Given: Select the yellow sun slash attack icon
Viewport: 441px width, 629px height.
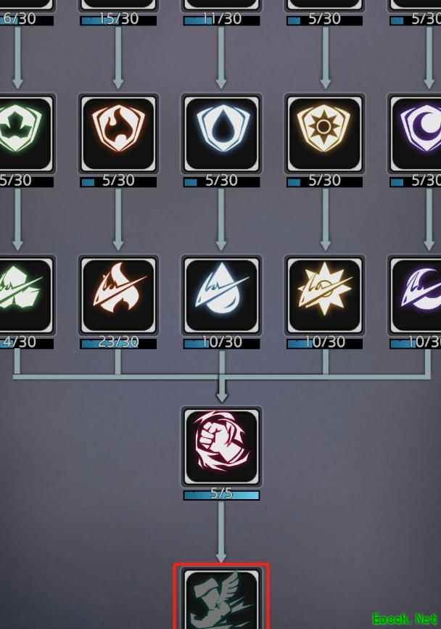Looking at the screenshot, I should (324, 296).
